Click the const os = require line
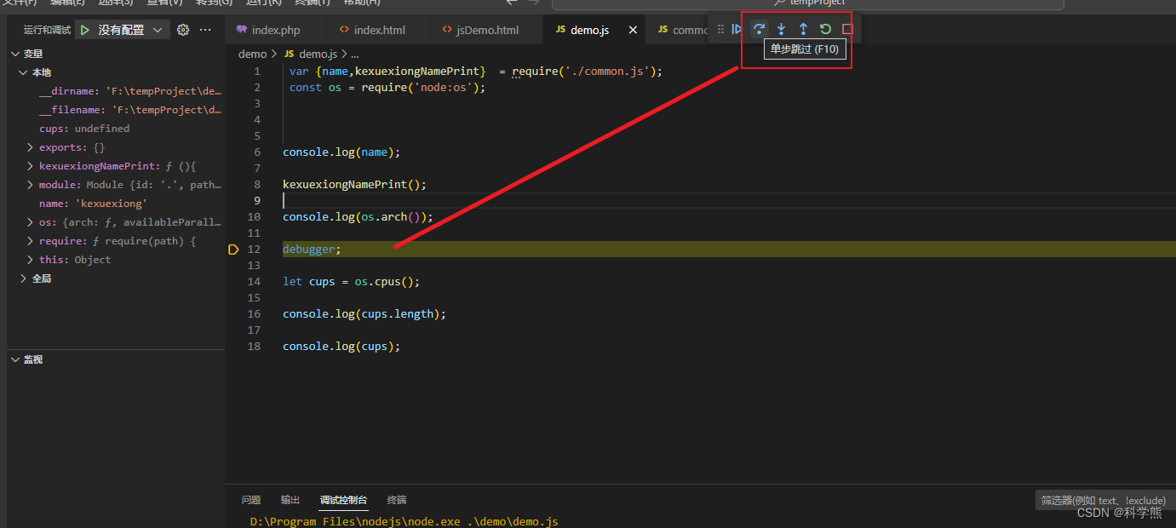 click(x=387, y=88)
